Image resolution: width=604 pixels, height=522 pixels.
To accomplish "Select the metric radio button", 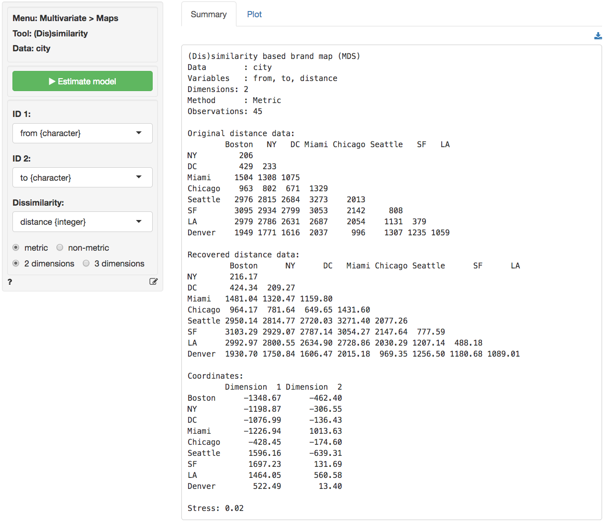I will (x=16, y=248).
